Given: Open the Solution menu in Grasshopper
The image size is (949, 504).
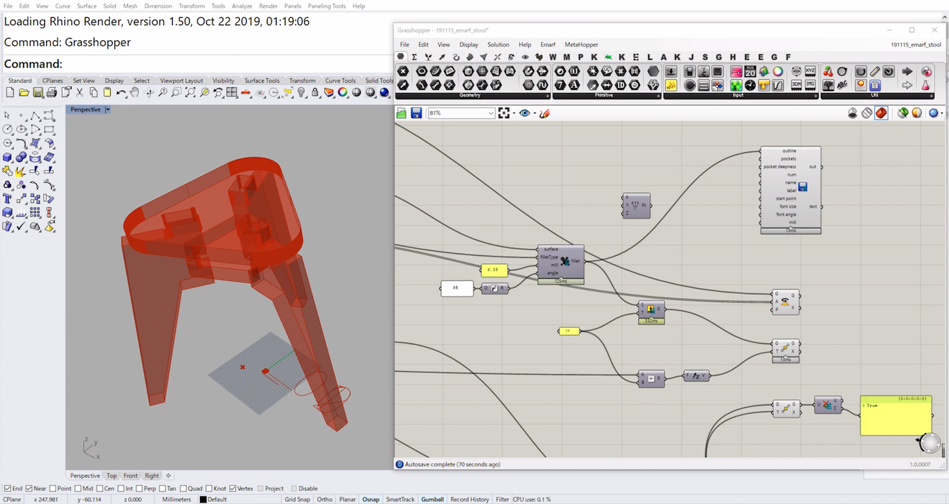Looking at the screenshot, I should pyautogui.click(x=498, y=45).
